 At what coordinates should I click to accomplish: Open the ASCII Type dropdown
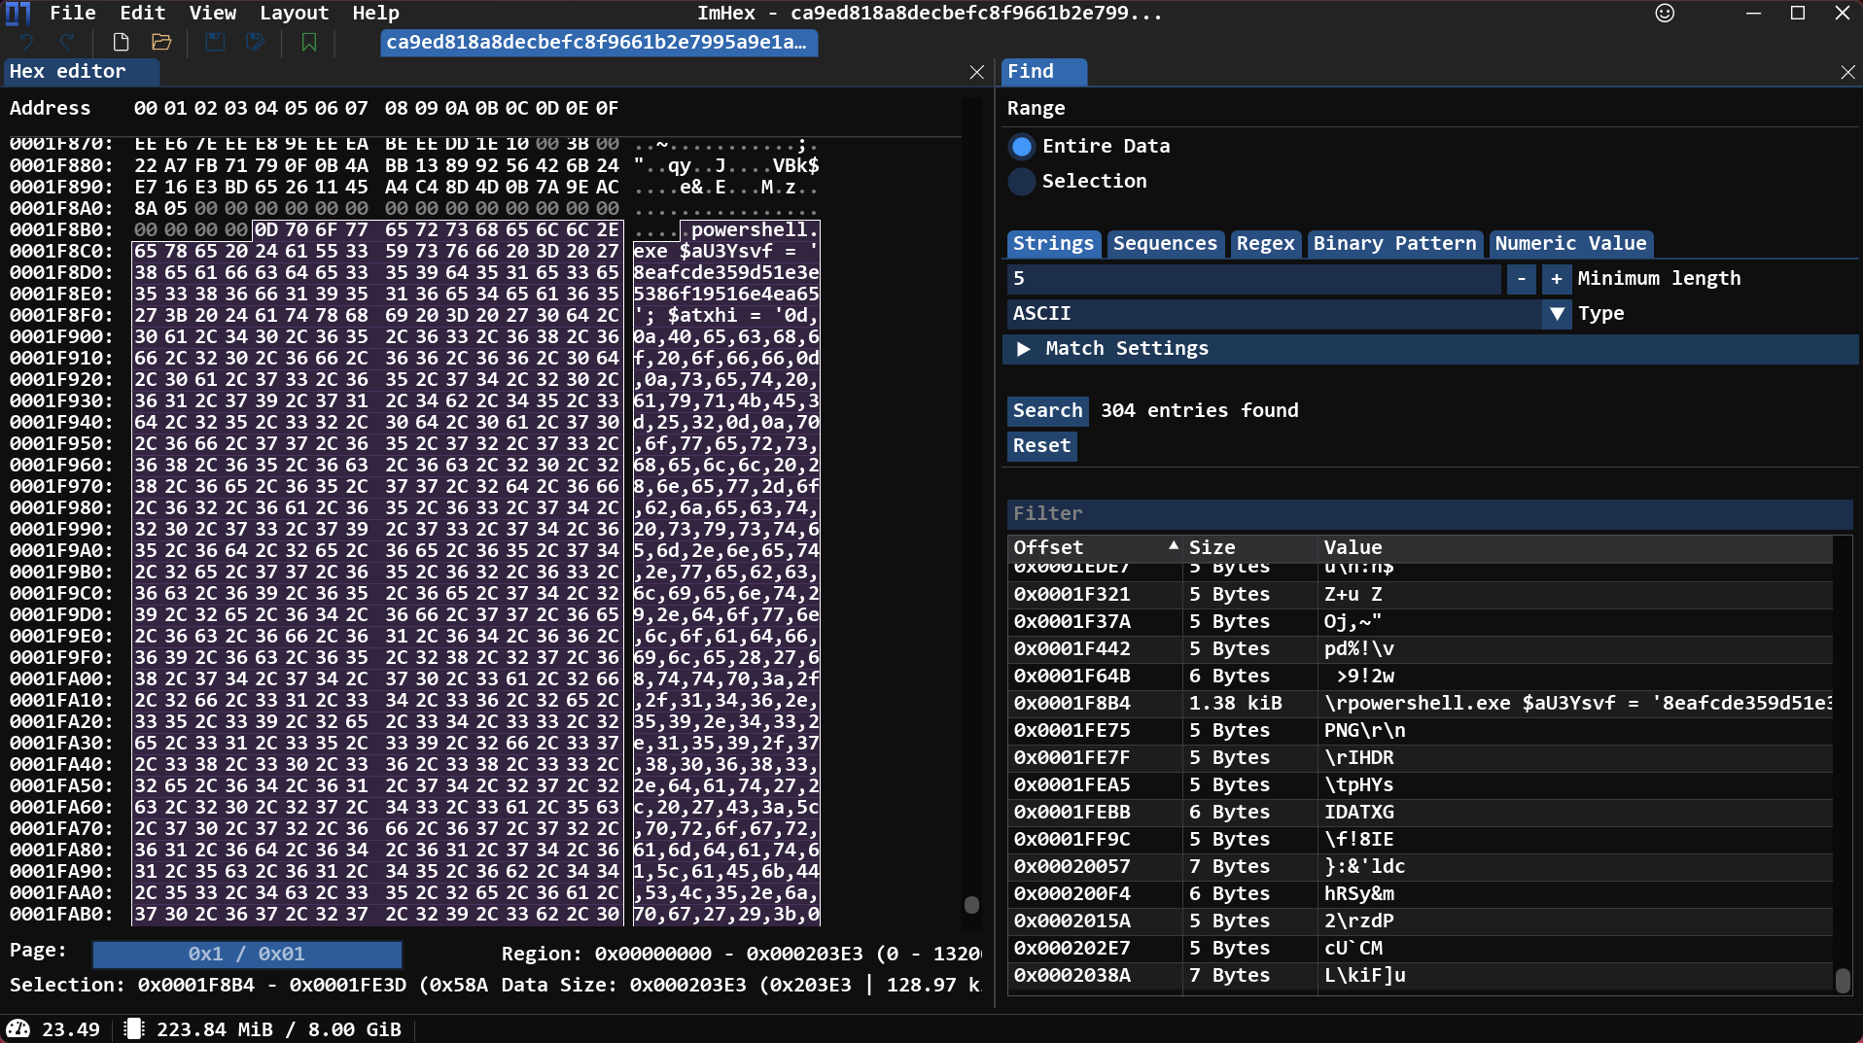tap(1557, 314)
